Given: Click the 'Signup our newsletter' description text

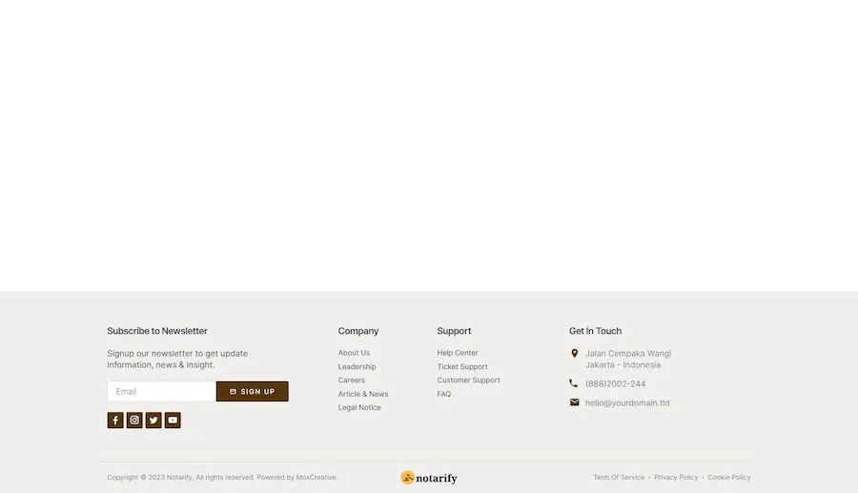Looking at the screenshot, I should coord(177,359).
